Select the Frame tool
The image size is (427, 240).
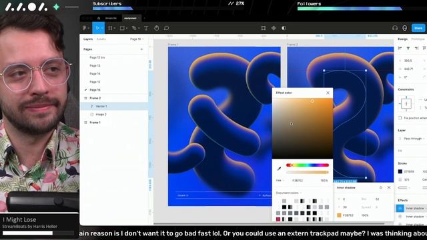tap(110, 28)
